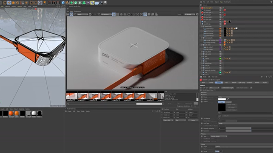This screenshot has height=153, width=273.
Task: Open Preferences menu in Redshift RenderView
Action: tap(77, 11)
